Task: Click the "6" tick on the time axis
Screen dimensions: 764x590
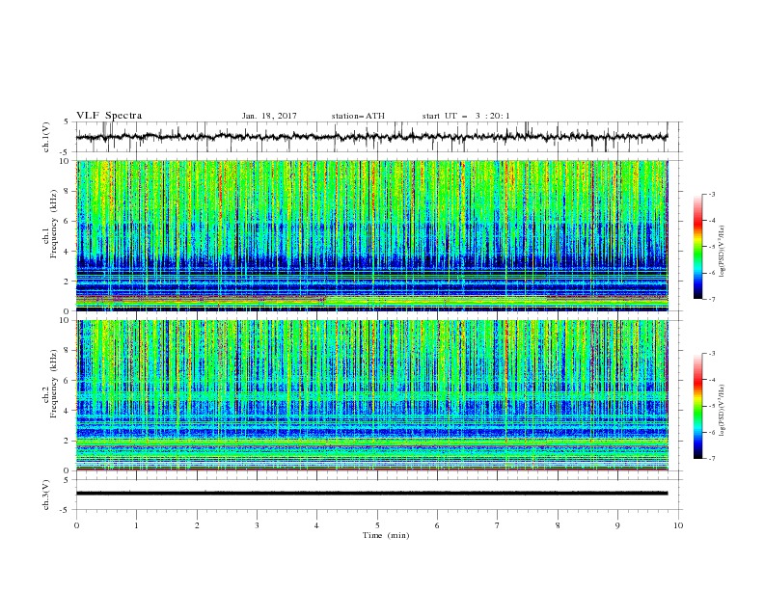Action: click(x=437, y=525)
